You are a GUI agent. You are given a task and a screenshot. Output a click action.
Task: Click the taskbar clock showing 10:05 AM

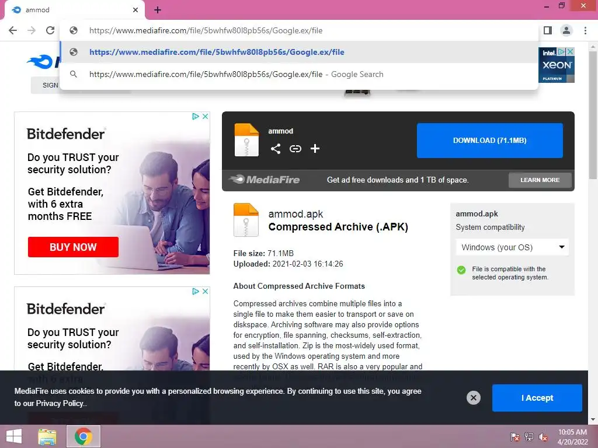coord(572,437)
